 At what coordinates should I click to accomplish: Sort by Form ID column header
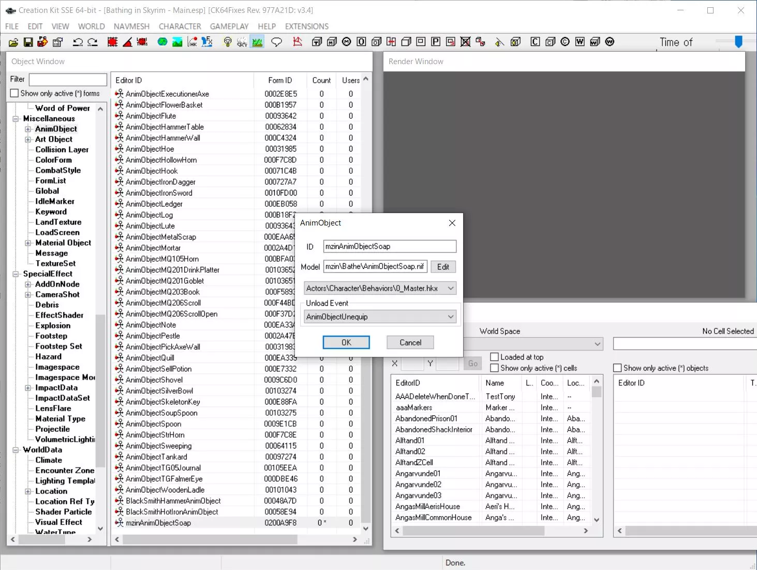pyautogui.click(x=280, y=80)
